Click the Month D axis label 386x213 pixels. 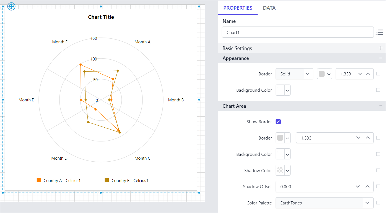pyautogui.click(x=59, y=158)
